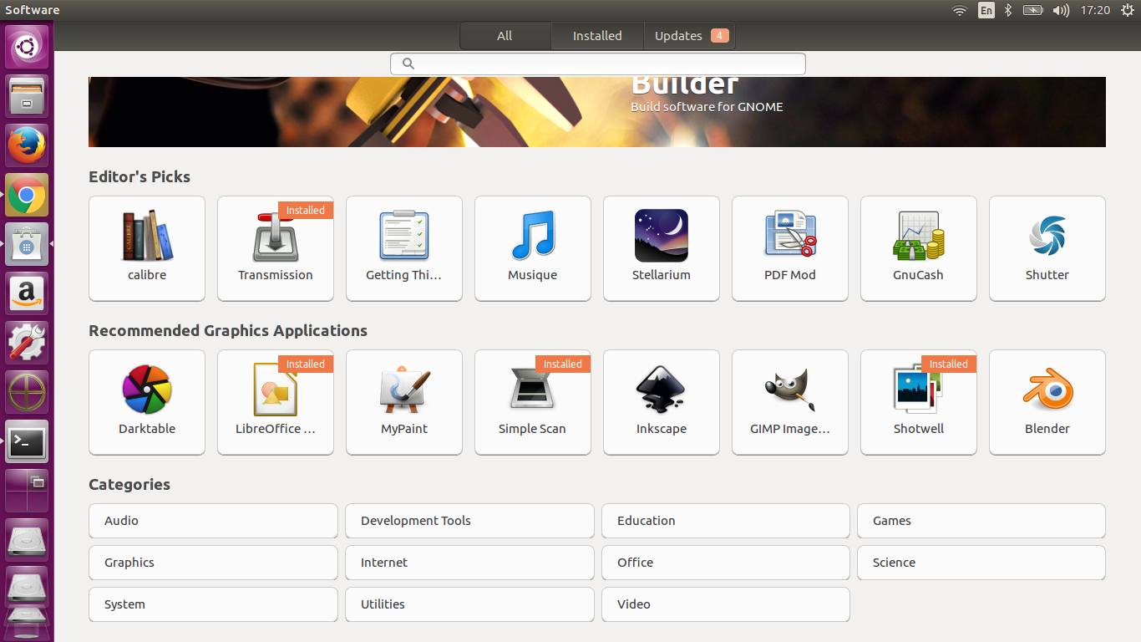Image resolution: width=1141 pixels, height=642 pixels.
Task: Show the All tab
Action: (x=505, y=36)
